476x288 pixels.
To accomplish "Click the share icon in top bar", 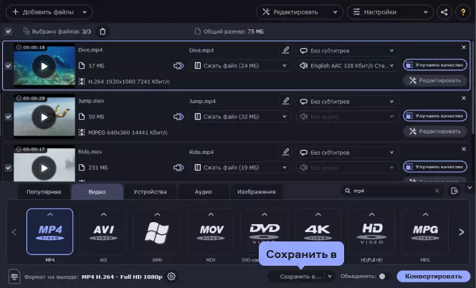I will 444,12.
